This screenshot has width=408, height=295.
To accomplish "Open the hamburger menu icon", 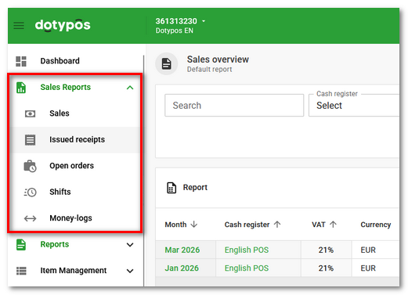I will click(x=19, y=26).
